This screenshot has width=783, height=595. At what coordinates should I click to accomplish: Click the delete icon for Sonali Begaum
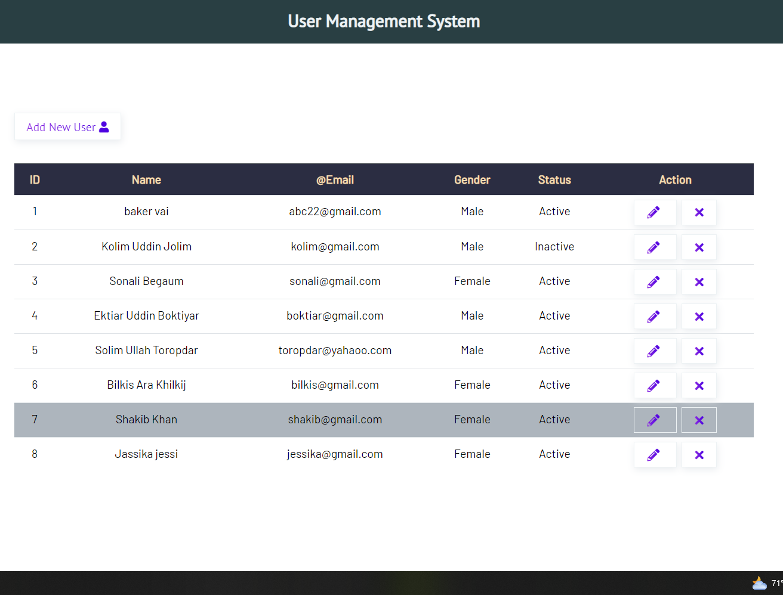(x=699, y=281)
